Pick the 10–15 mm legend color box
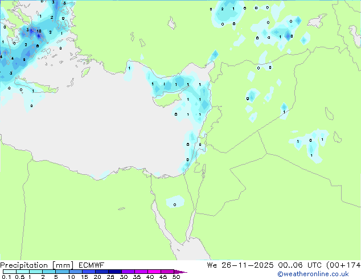The height and width of the screenshot is (279, 361). click(x=76, y=272)
